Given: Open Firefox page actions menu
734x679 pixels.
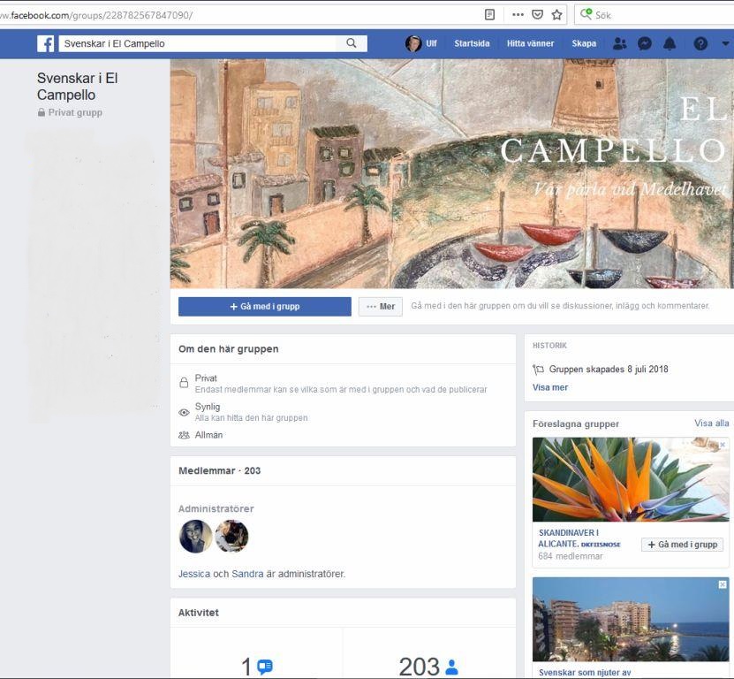Looking at the screenshot, I should coord(518,15).
